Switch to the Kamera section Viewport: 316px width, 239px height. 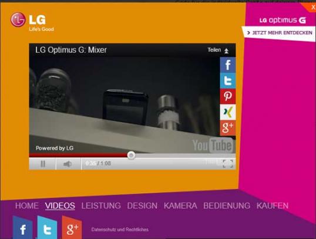[x=180, y=206]
